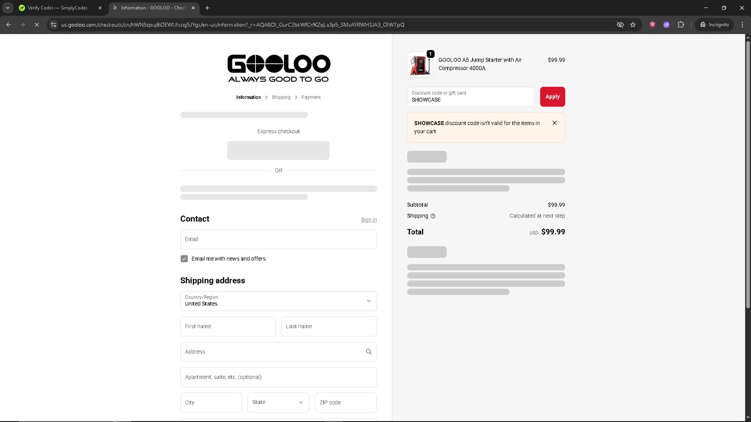
Task: Click the USD $99.99 total amount
Action: click(547, 232)
